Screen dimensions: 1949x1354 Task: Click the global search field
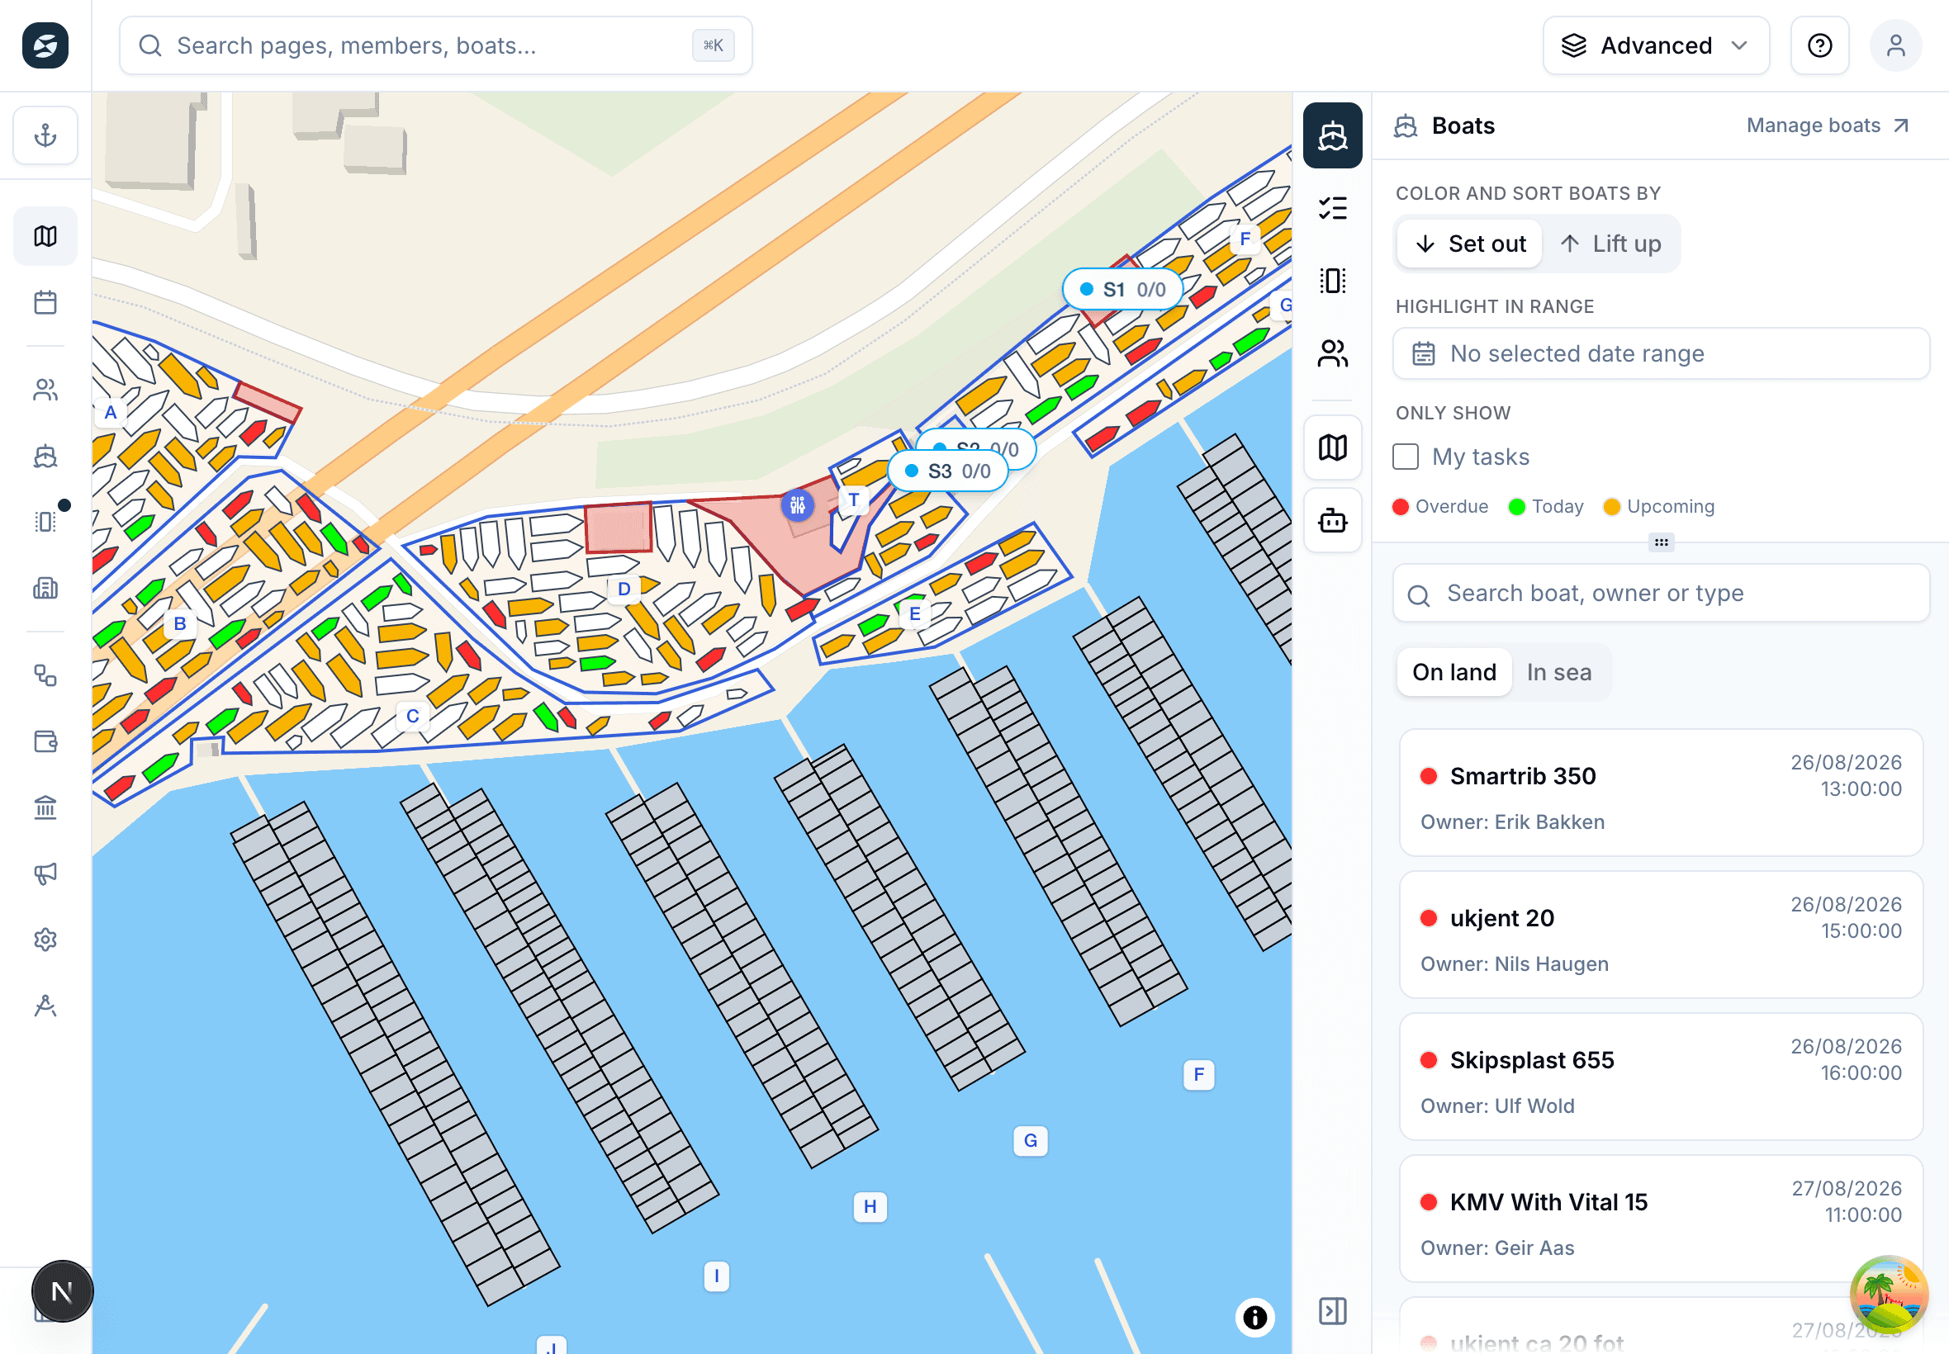[x=435, y=45]
